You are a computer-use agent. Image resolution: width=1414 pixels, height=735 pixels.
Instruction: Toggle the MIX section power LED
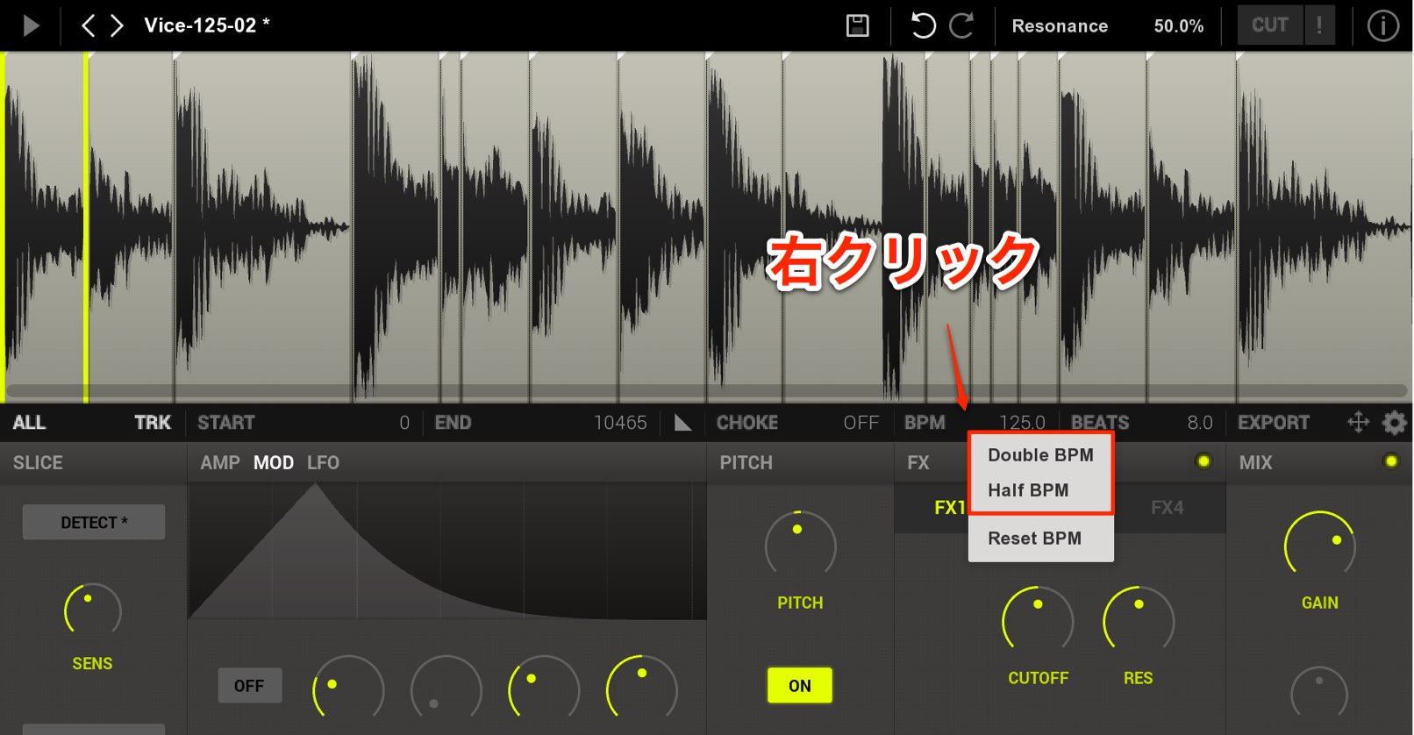pos(1390,461)
